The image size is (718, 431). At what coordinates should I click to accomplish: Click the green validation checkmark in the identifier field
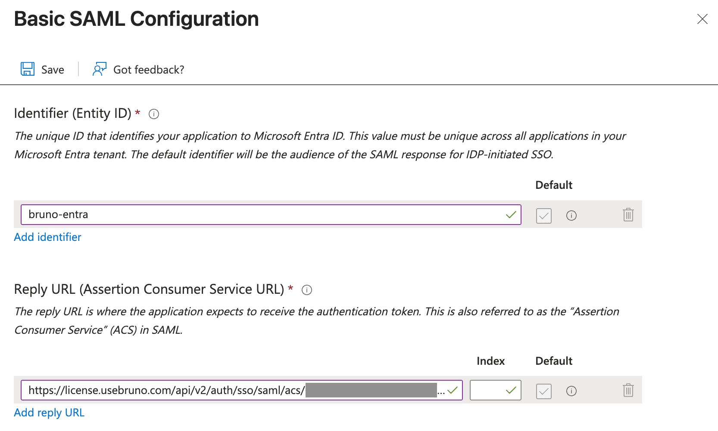[x=510, y=214]
